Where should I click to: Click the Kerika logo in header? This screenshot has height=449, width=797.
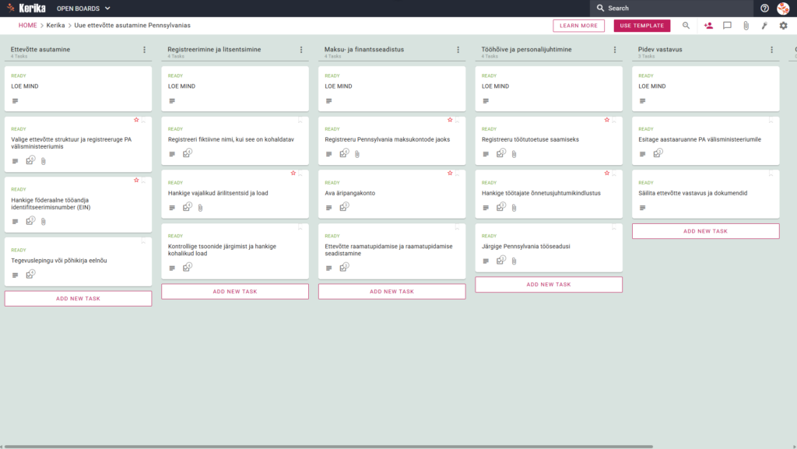click(x=26, y=8)
